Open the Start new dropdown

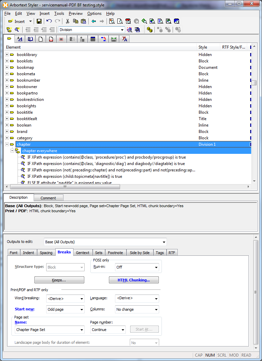pos(65,309)
